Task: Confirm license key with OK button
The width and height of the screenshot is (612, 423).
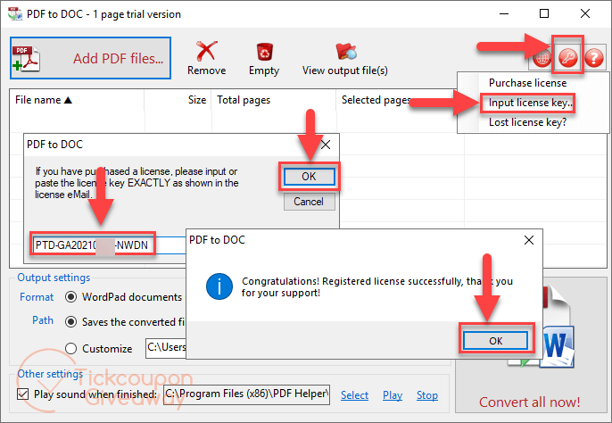Action: point(309,177)
